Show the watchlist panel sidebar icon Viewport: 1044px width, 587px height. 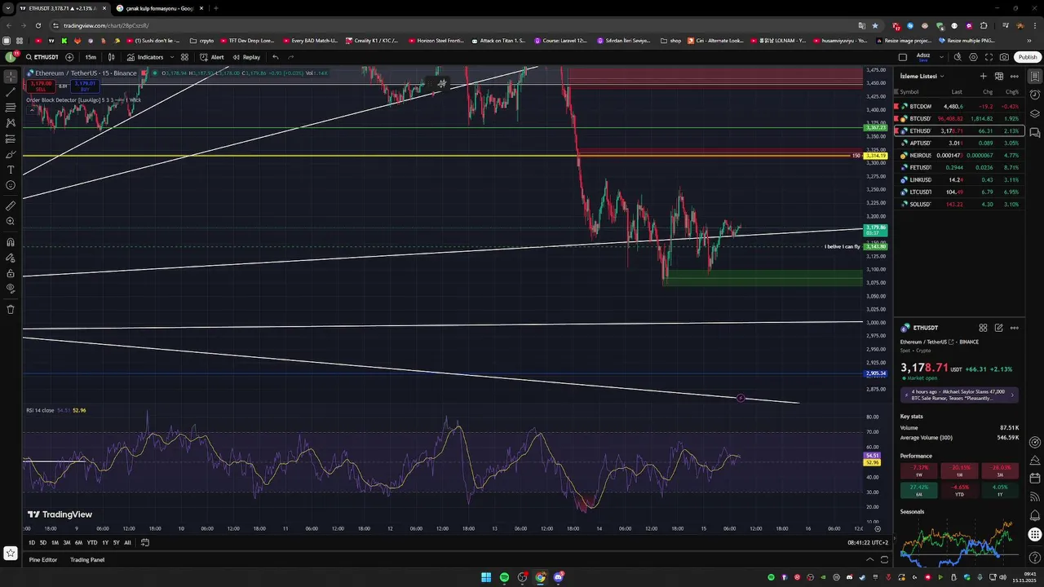point(1034,77)
